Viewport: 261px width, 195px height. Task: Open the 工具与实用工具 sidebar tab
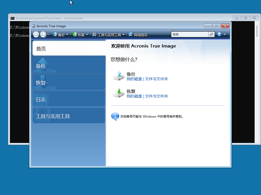[x=69, y=116]
